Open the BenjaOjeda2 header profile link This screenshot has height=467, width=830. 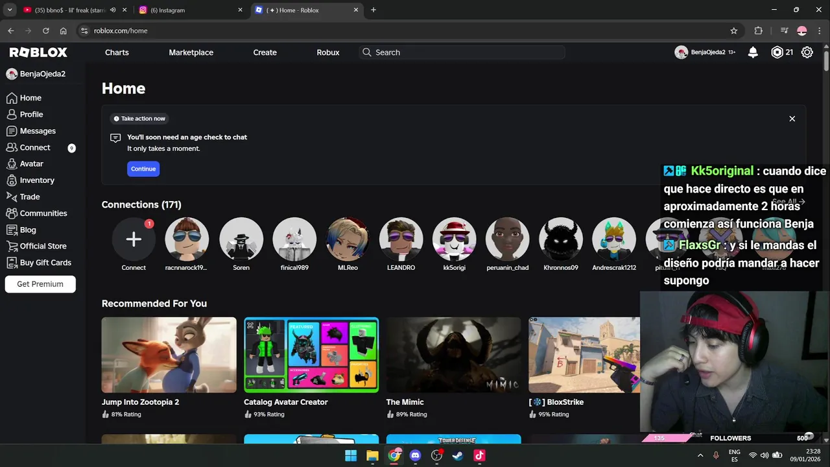(705, 53)
